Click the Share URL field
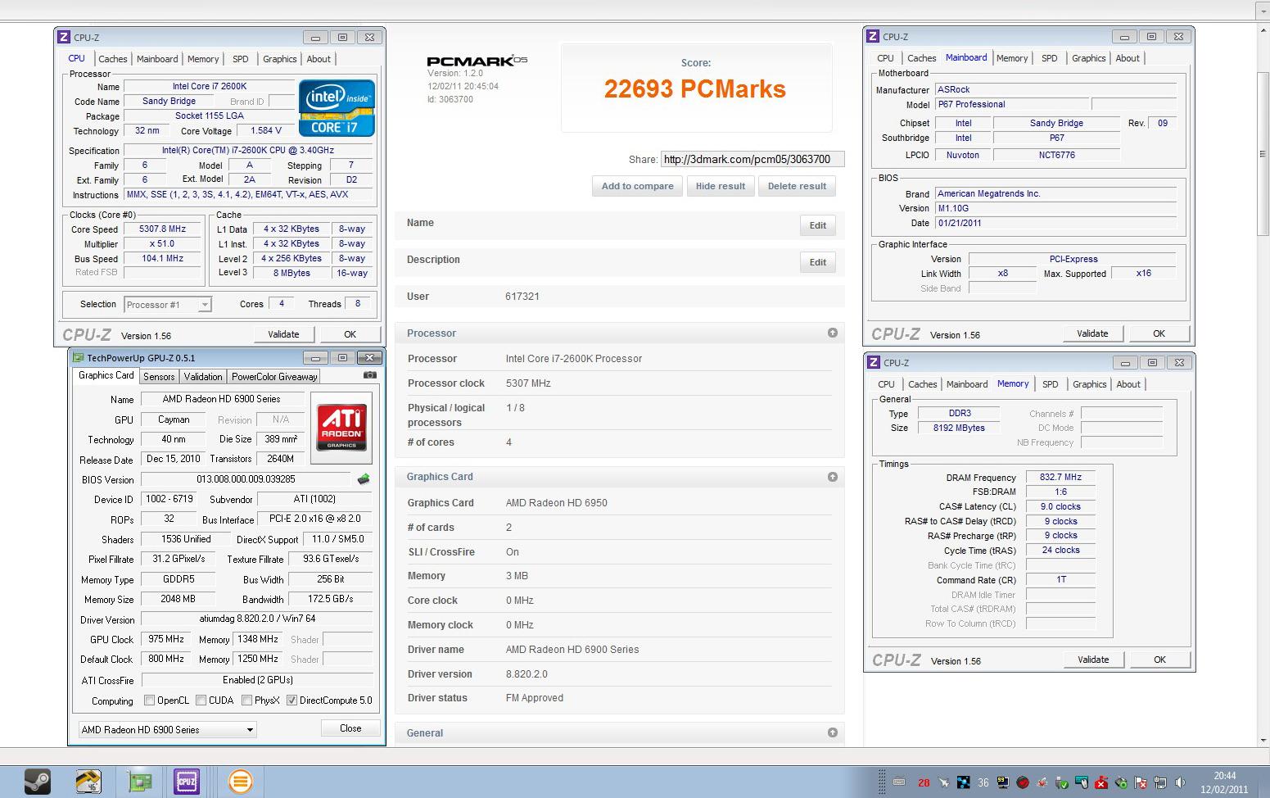This screenshot has width=1270, height=798. tap(752, 159)
